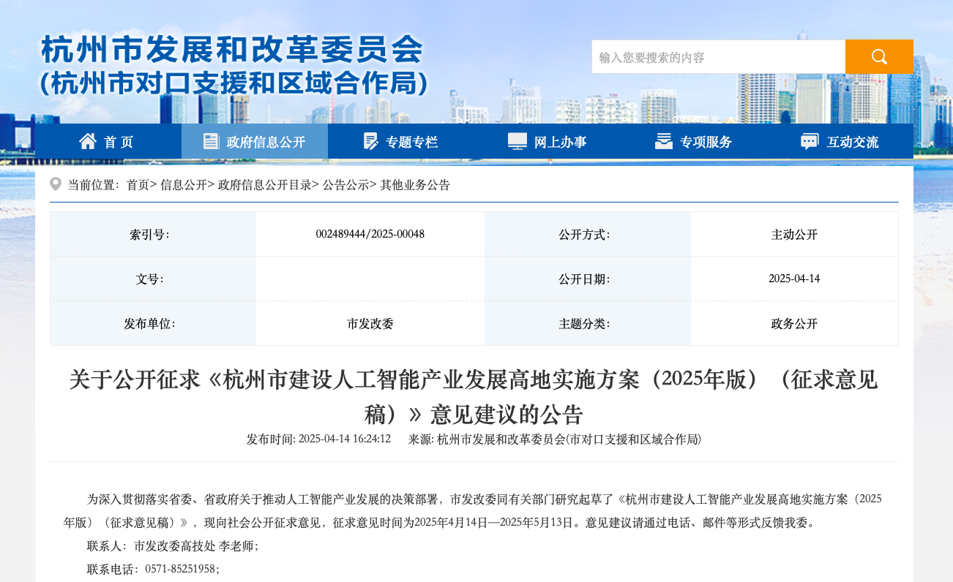Screen dimensions: 953x582
Task: Click the 主题分类 label cell
Action: tap(588, 323)
